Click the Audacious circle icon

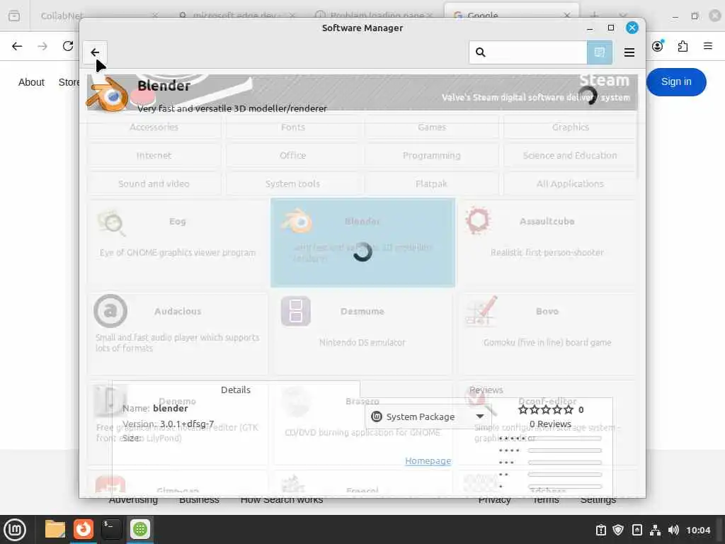pyautogui.click(x=110, y=311)
